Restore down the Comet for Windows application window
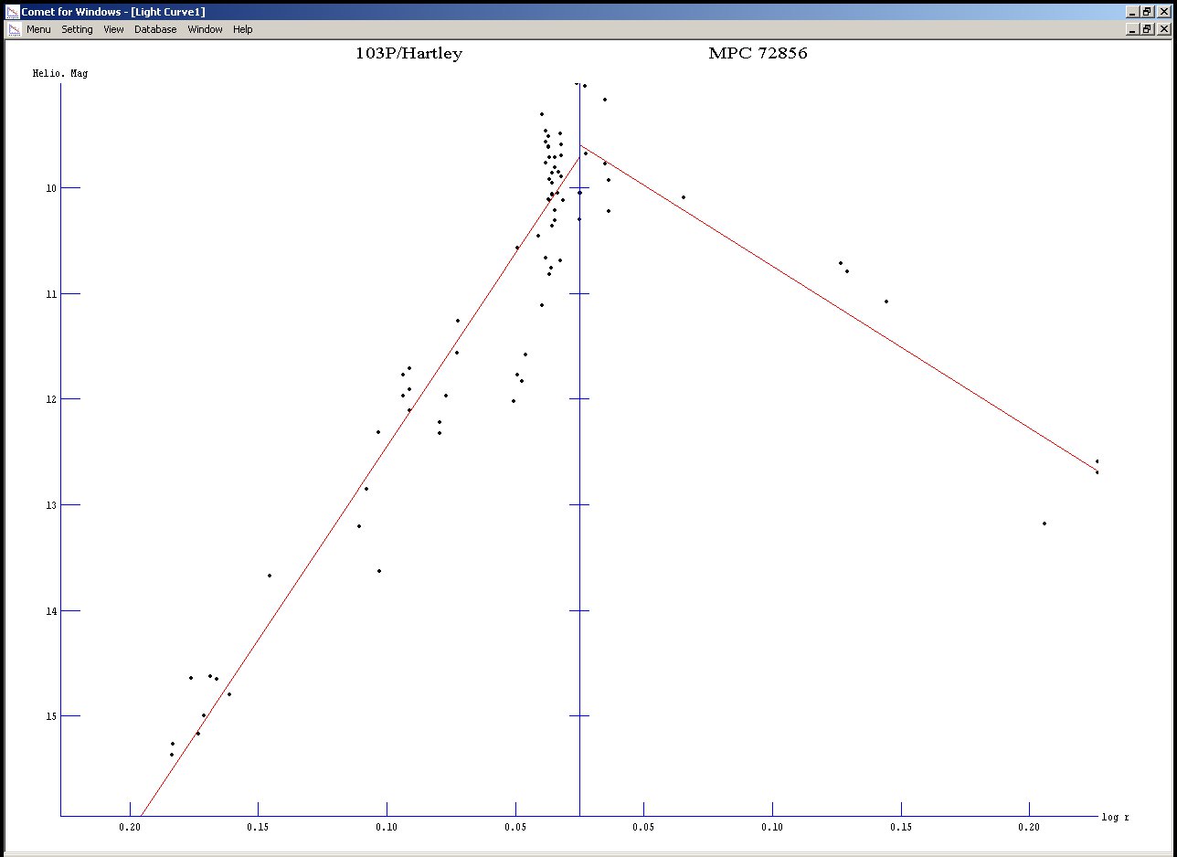This screenshot has width=1177, height=857. 1147,12
